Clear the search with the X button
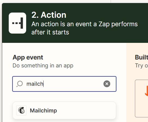 107,84
